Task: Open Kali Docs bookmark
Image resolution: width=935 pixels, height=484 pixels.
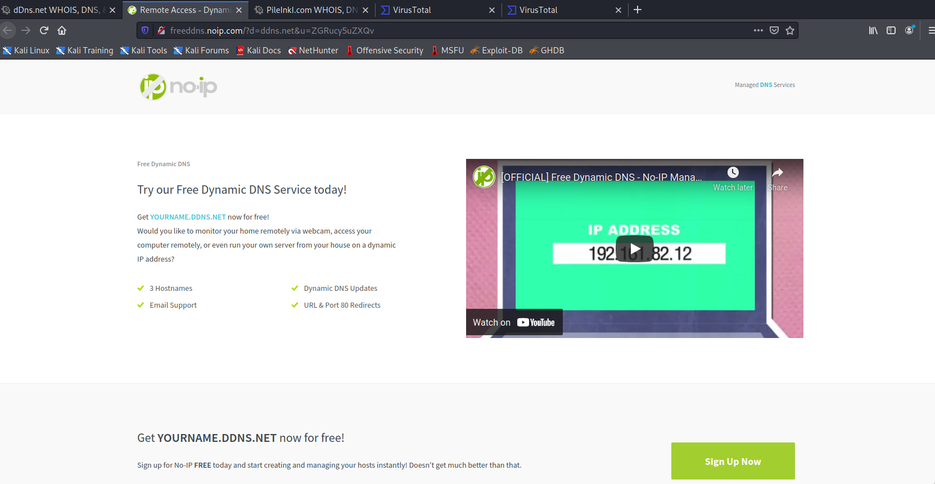Action: pyautogui.click(x=259, y=51)
